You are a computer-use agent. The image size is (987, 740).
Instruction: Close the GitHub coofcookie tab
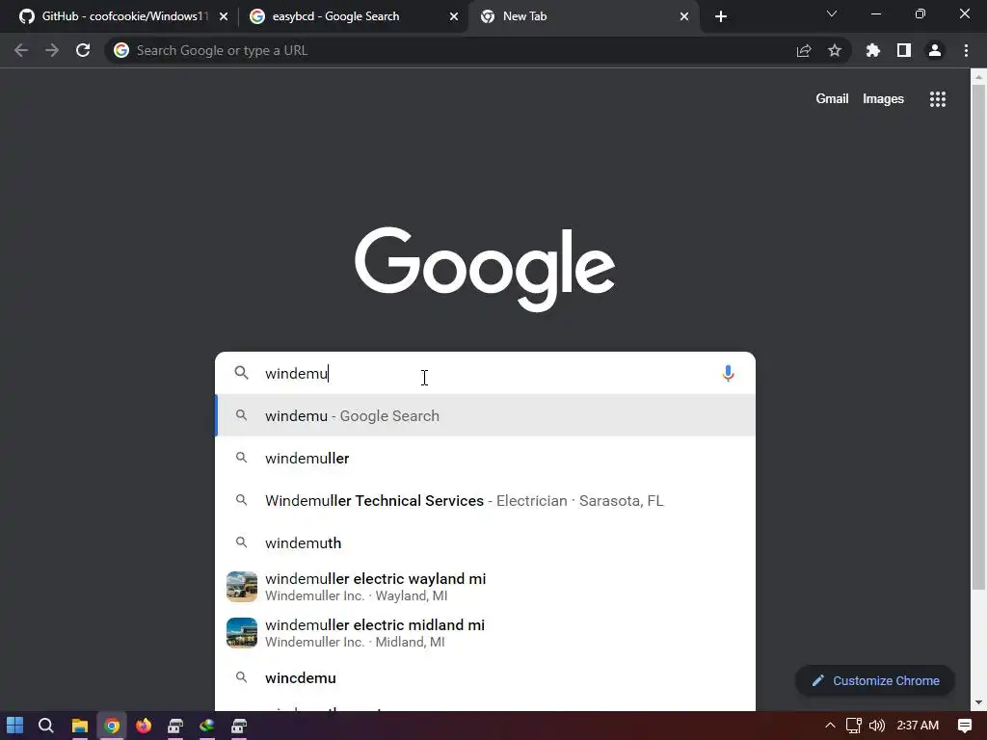pos(224,16)
